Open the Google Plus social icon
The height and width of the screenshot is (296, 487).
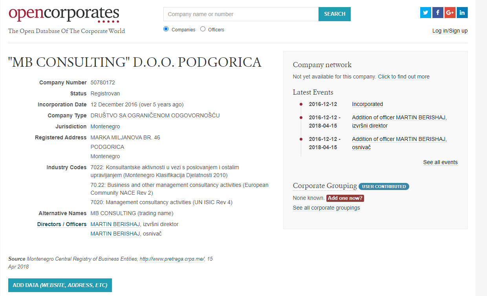tap(450, 13)
